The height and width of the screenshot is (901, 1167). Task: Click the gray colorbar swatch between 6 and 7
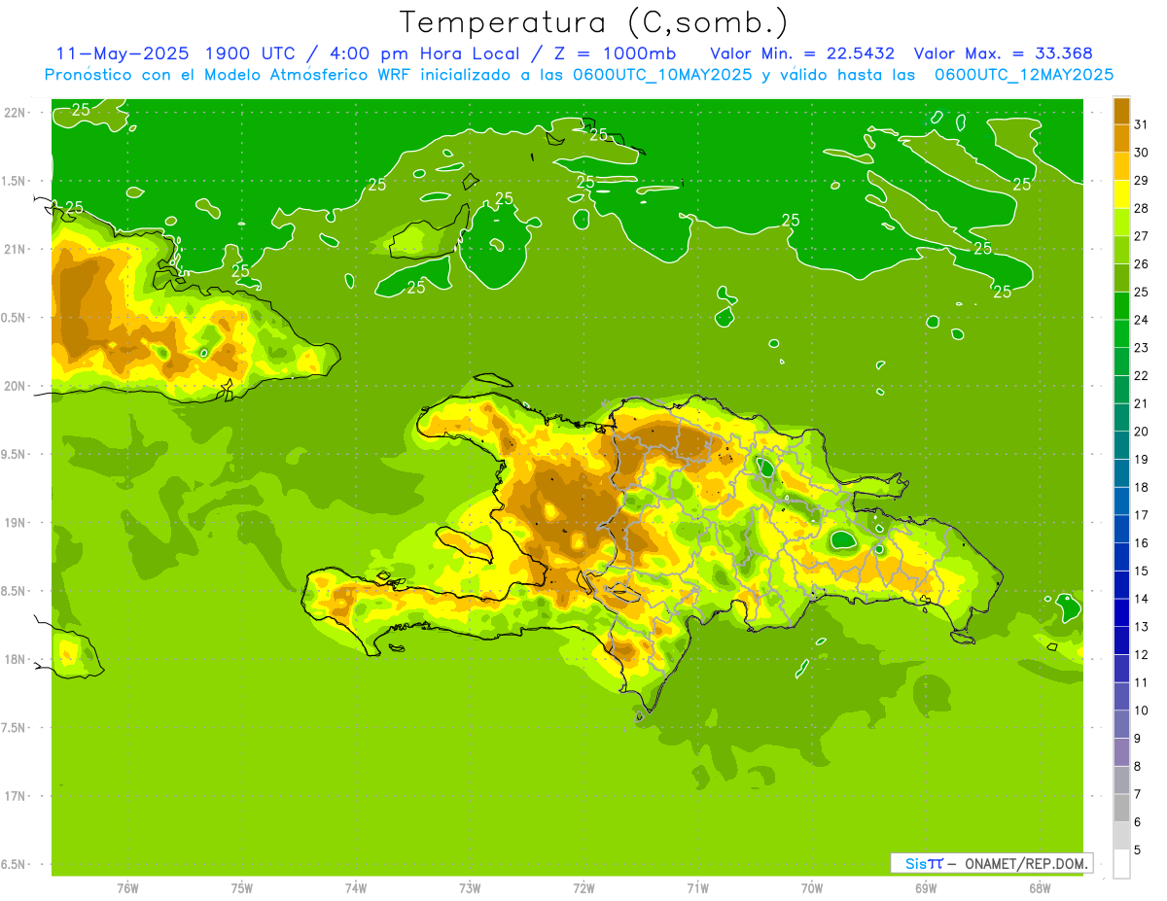1121,808
